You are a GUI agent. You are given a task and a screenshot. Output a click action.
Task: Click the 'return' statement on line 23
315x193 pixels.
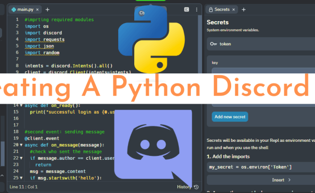click(43, 165)
